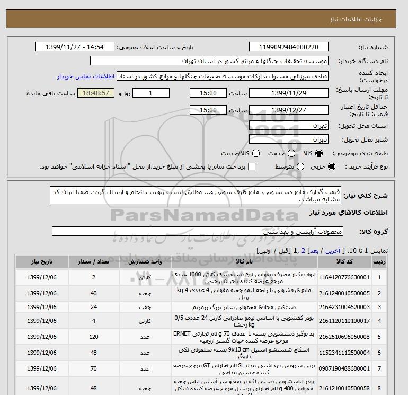408x395 pixels.
Task: Click the تعداد / مقدار column header
Action: coord(94,262)
